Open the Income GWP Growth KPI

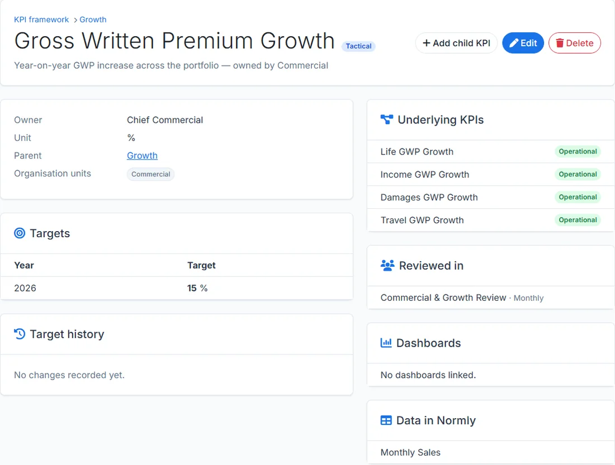pyautogui.click(x=424, y=174)
